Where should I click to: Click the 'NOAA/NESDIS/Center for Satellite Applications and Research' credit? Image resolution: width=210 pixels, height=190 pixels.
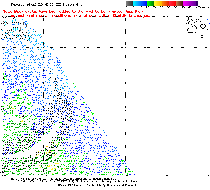point(97,186)
